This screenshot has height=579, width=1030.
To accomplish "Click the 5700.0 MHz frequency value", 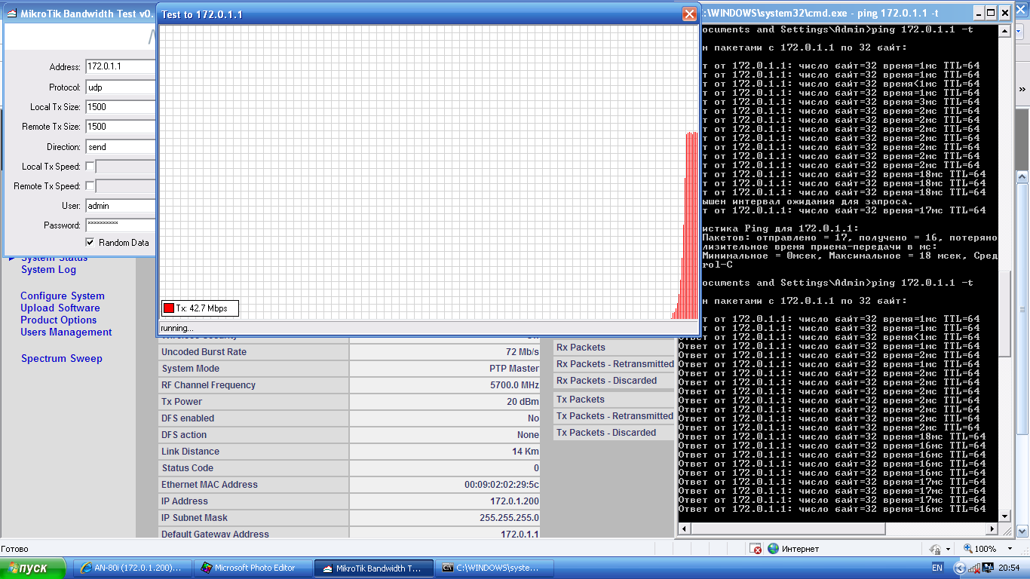I will point(514,385).
